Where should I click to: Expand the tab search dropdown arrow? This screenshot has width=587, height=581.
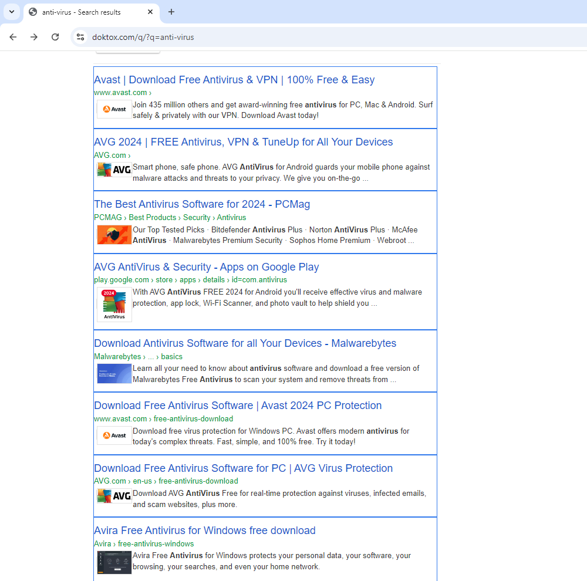(x=11, y=12)
